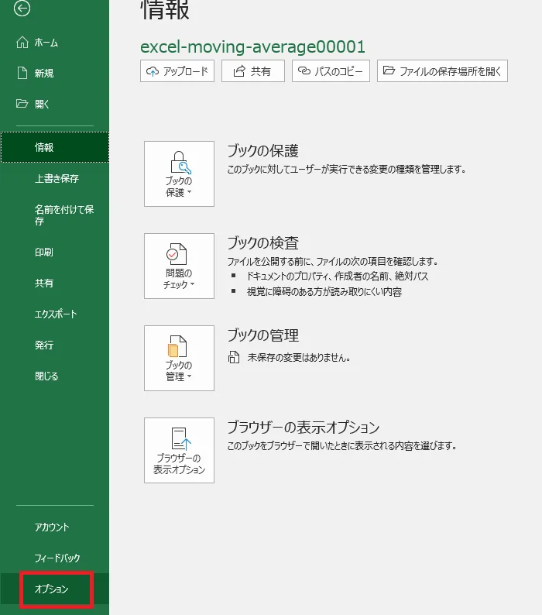The image size is (542, 615).
Task: Open ブラウザーの表示オプション button
Action: (x=179, y=451)
